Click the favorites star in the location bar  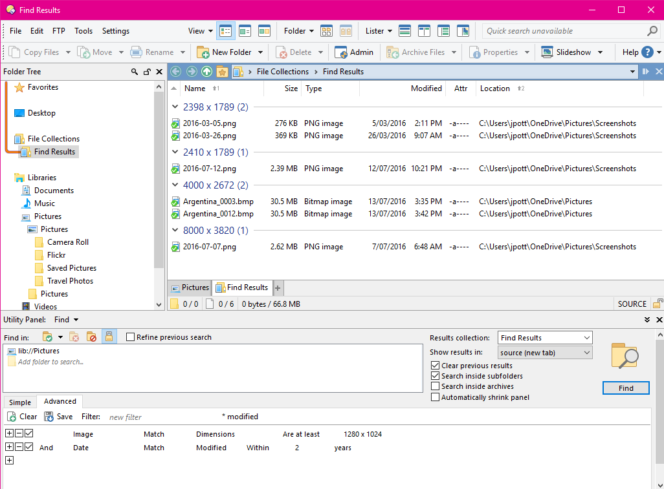click(222, 72)
